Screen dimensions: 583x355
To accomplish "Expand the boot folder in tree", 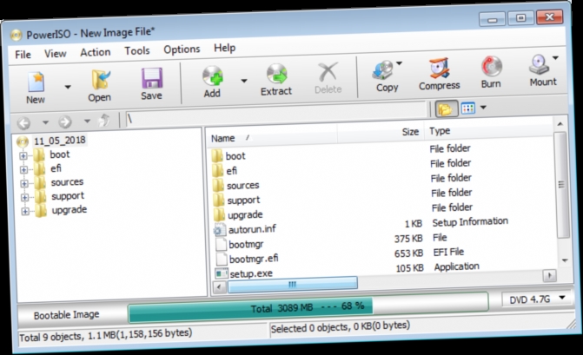I will coord(23,156).
